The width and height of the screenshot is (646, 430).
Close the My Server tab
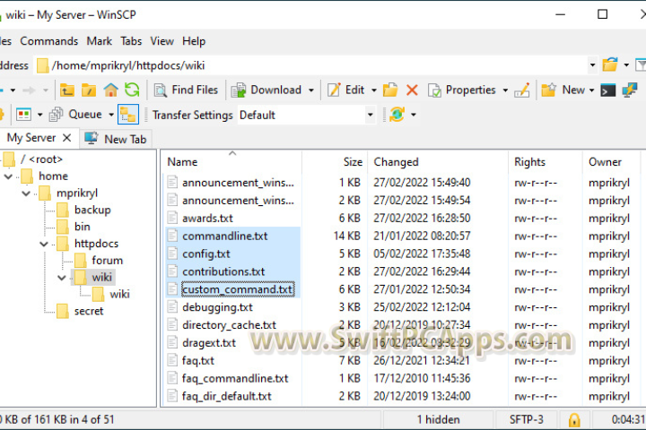coord(66,138)
